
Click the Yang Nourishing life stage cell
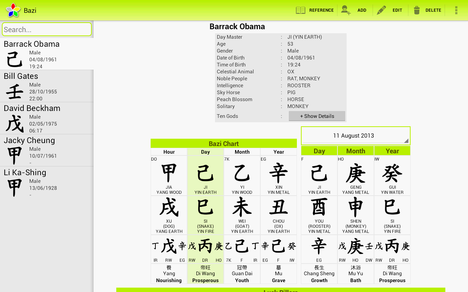[x=169, y=274]
